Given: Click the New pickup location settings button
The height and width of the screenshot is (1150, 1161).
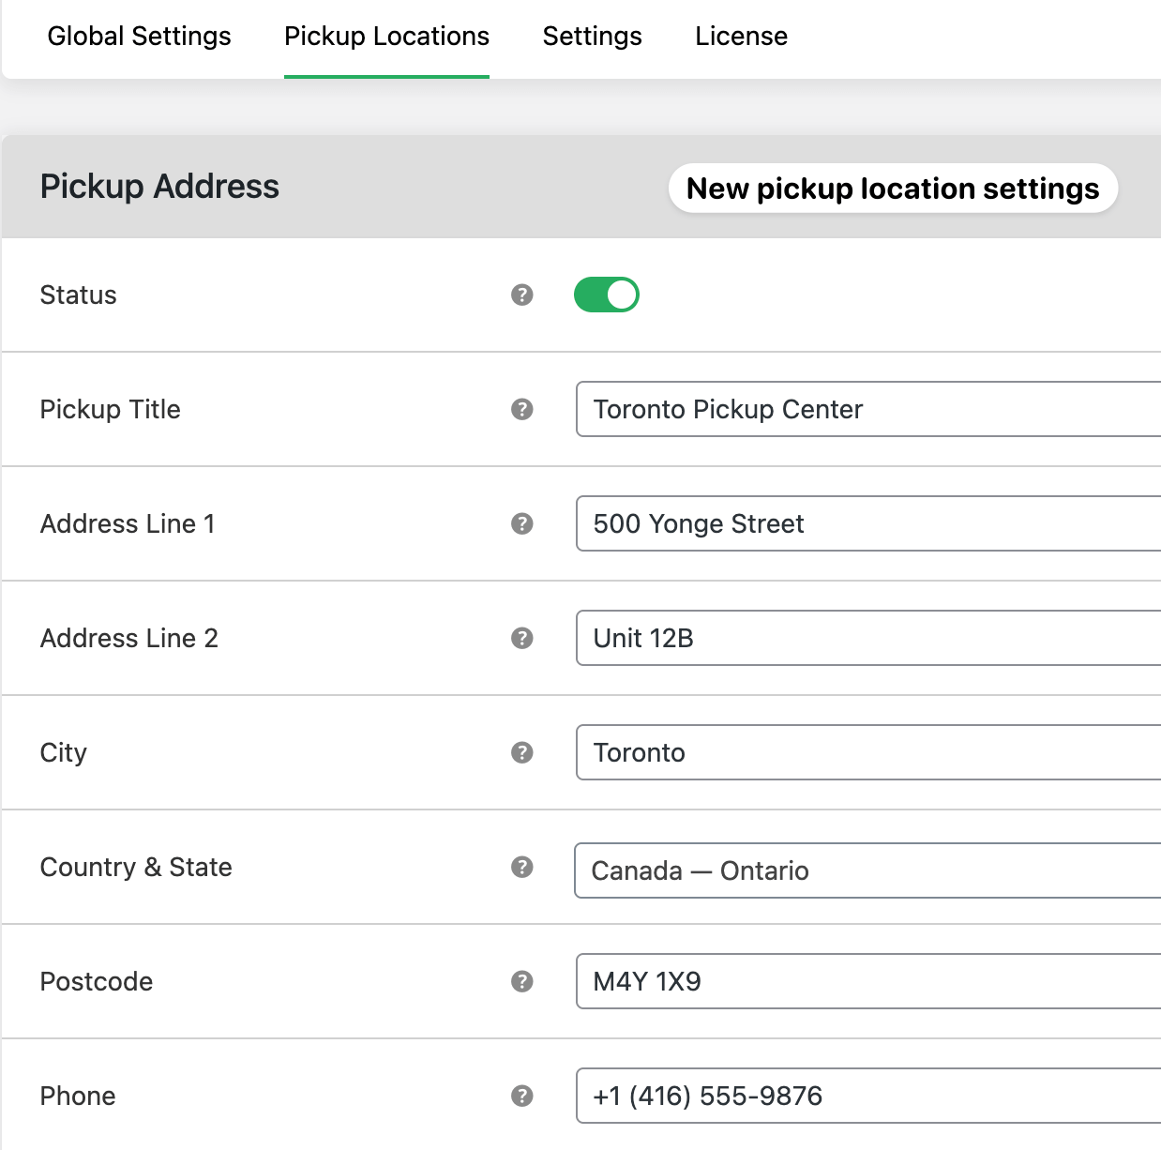Looking at the screenshot, I should [892, 188].
